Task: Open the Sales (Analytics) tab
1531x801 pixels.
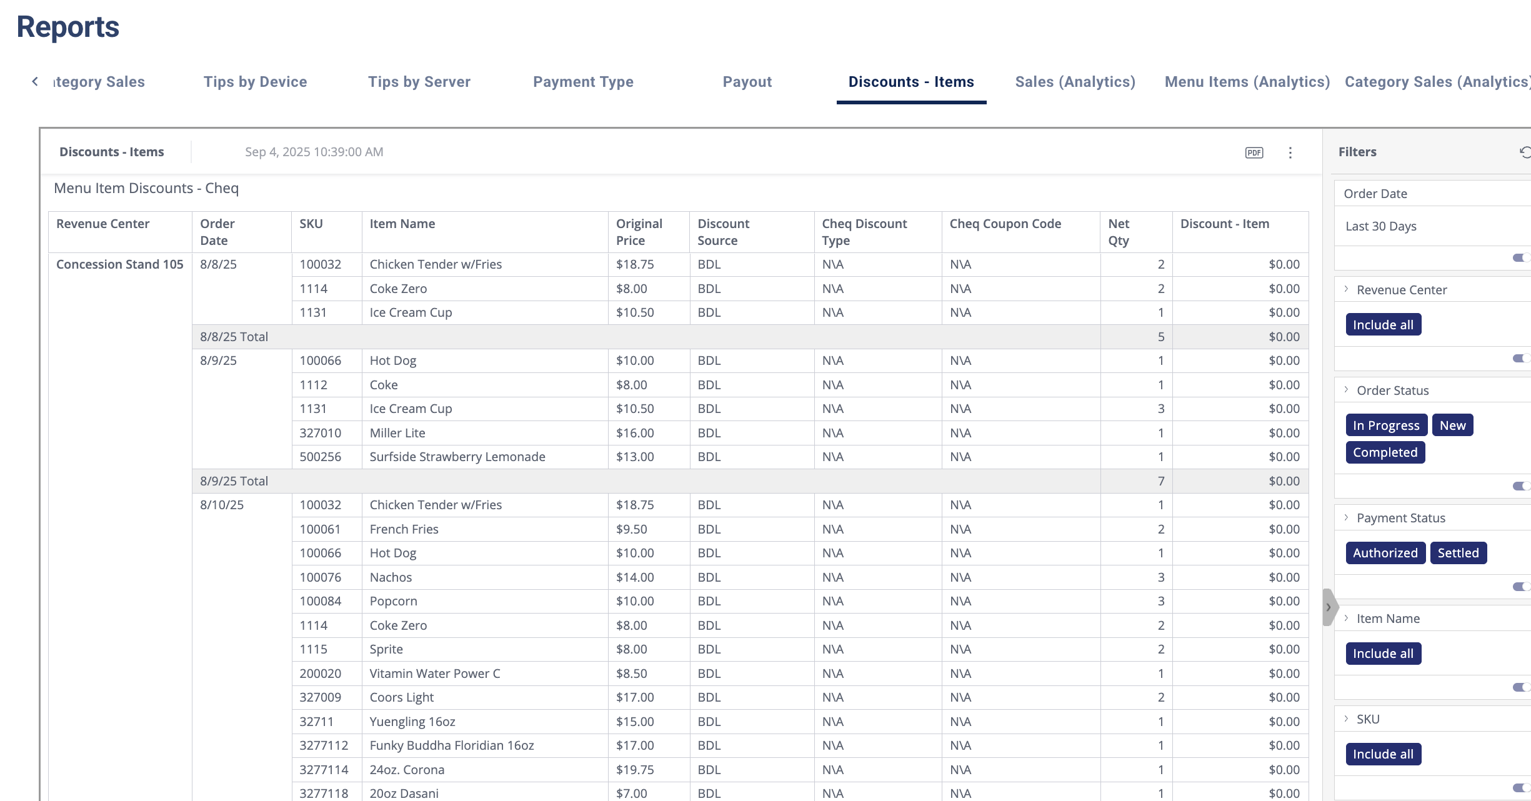Action: coord(1075,82)
